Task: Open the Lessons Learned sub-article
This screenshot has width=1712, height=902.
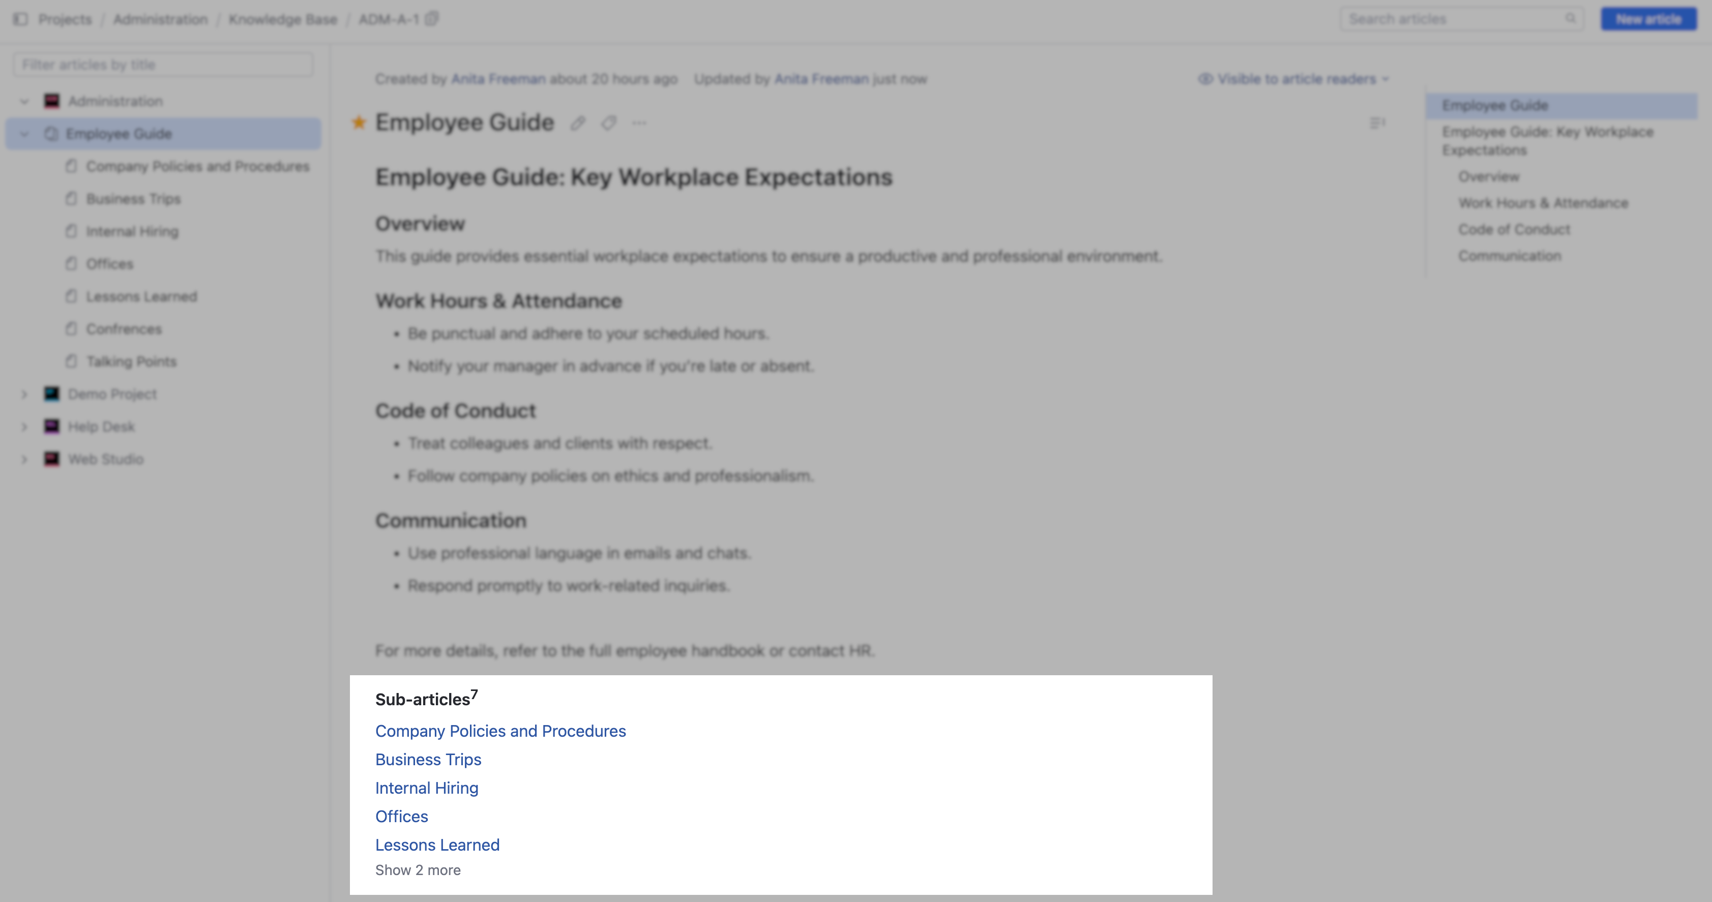Action: tap(437, 845)
